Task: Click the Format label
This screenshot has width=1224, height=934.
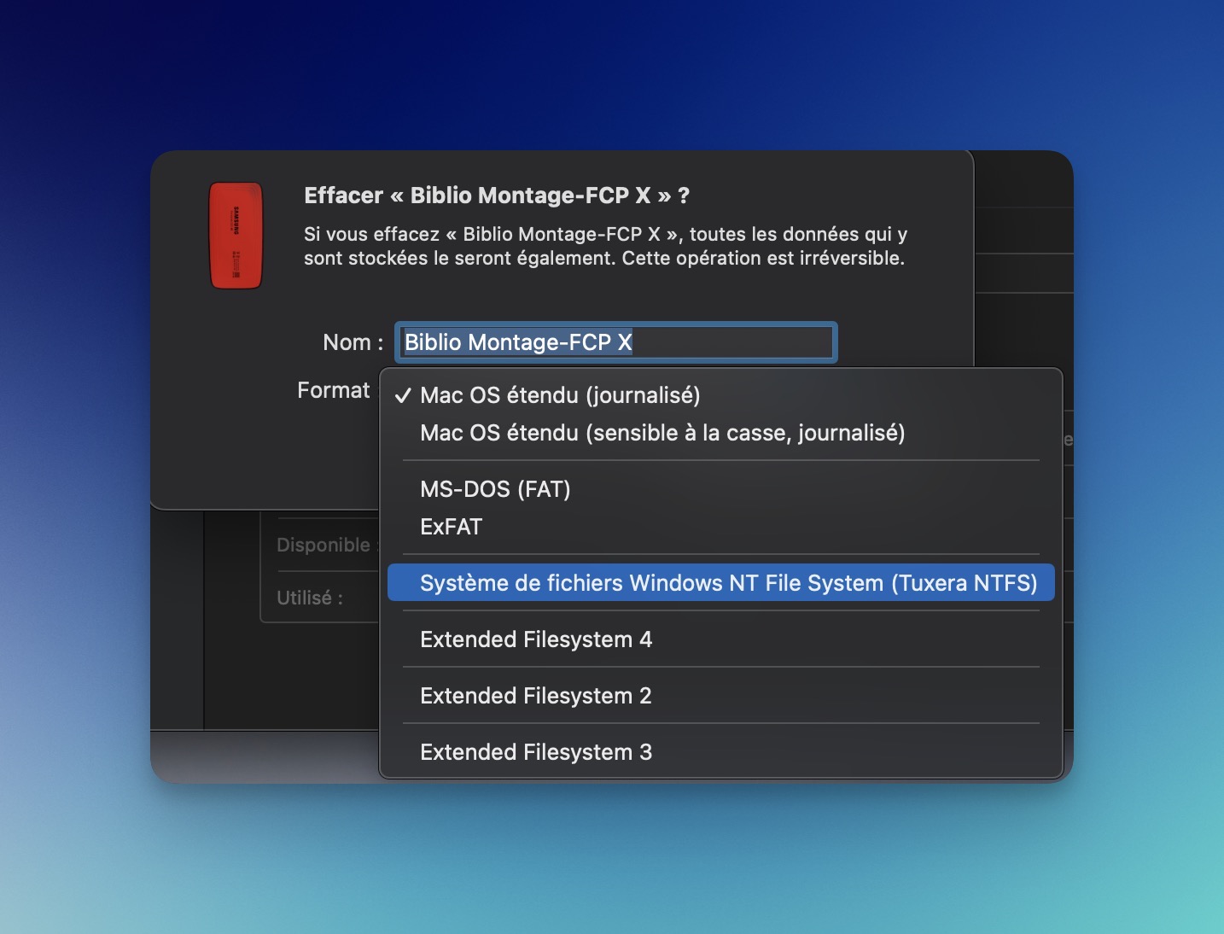Action: (x=334, y=390)
